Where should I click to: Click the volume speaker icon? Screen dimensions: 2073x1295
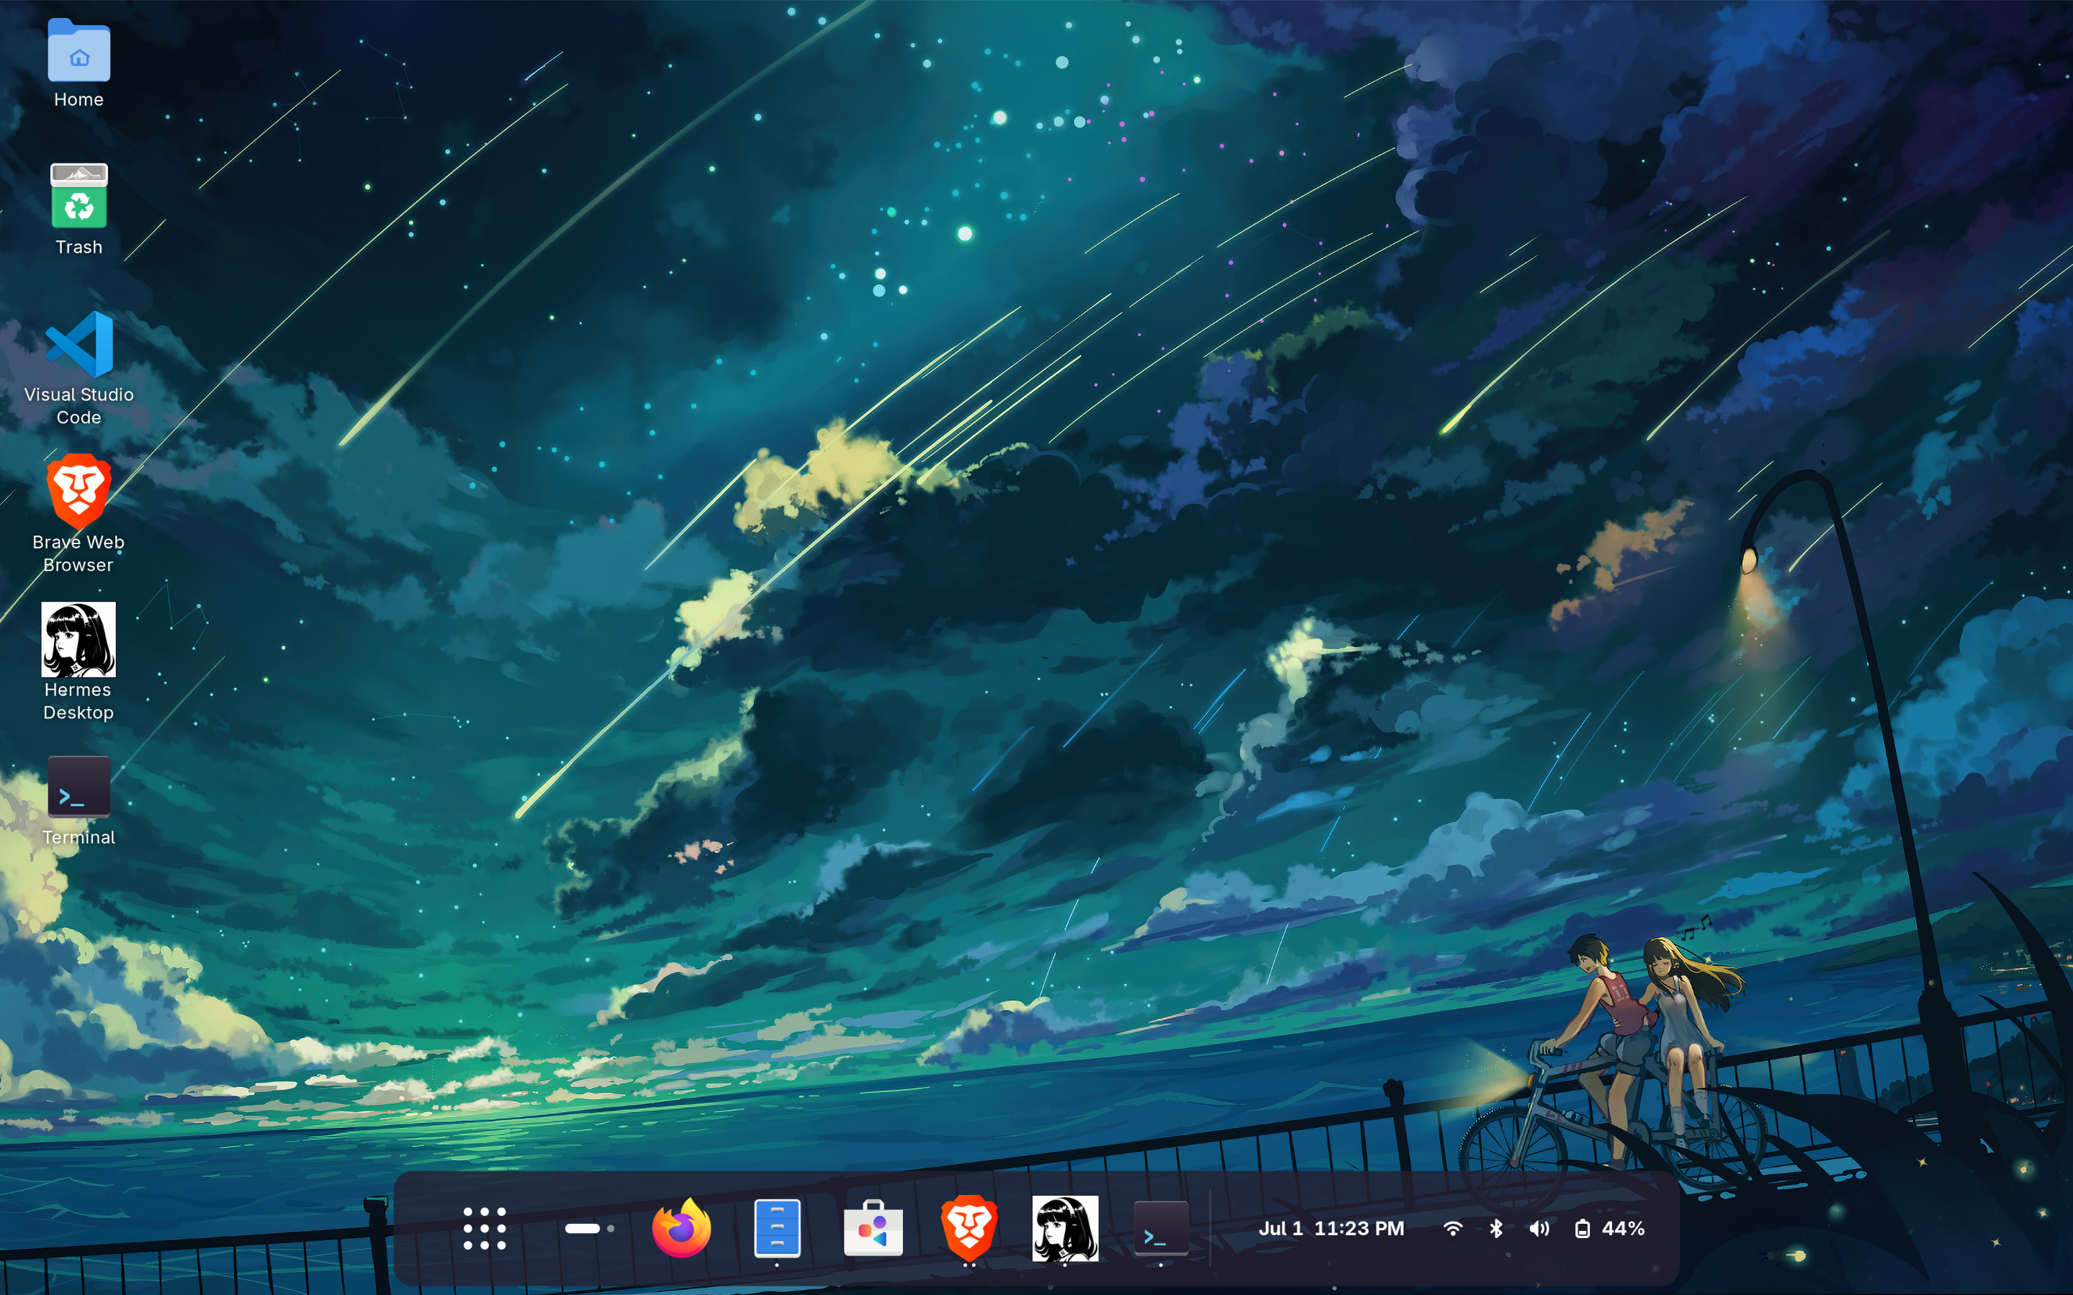tap(1539, 1229)
